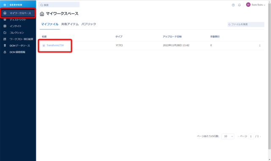Expand the Suzu Suzu user menu

(258, 5)
